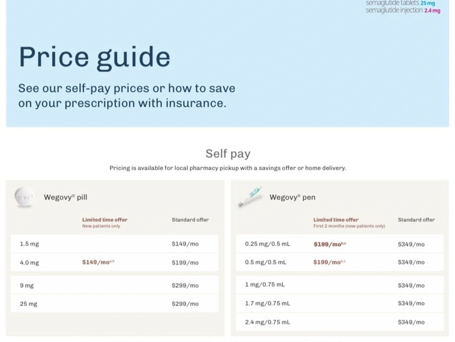Click the Wegovy pen heading
455x342 pixels.
tap(292, 197)
